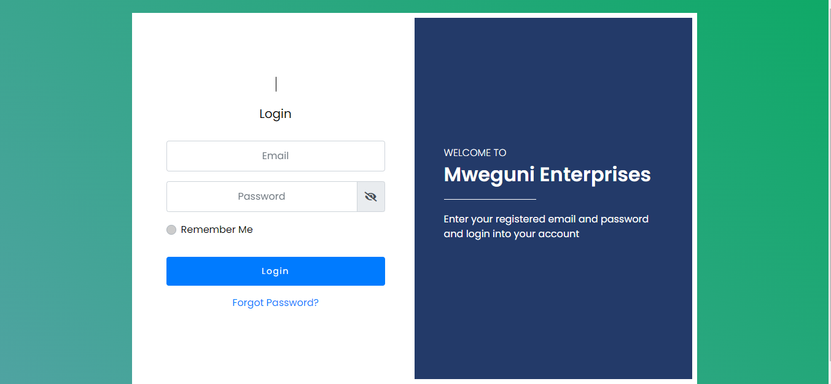Click the white divider line under title
Viewport: 831px width, 384px height.
[x=490, y=199]
